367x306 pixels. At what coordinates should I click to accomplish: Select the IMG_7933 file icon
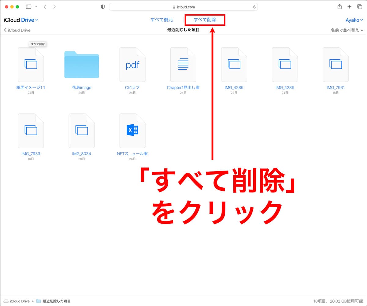click(x=31, y=131)
